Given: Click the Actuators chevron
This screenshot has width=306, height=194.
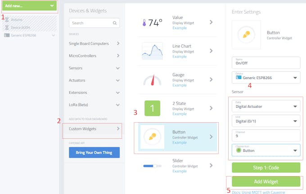Looking at the screenshot, I should (118, 80).
